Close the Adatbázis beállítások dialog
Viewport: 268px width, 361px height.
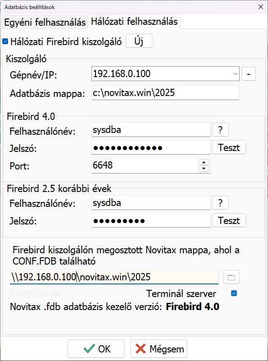coord(261,7)
